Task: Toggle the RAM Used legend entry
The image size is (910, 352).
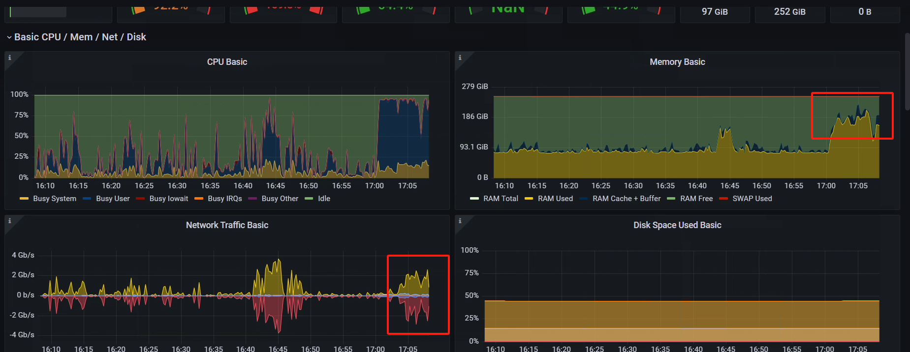Action: (x=555, y=199)
